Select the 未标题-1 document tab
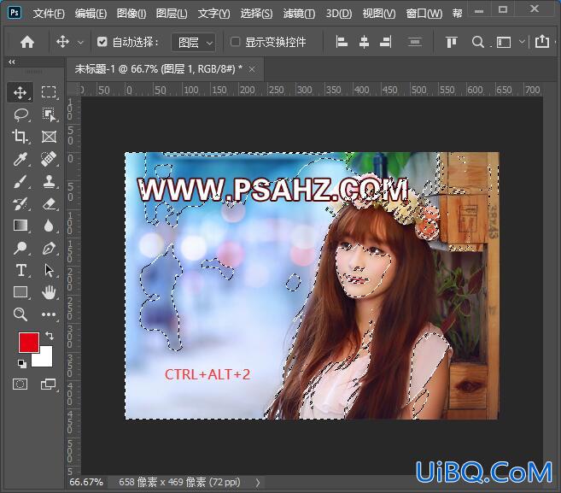Screen dimensions: 561x493 point(158,68)
